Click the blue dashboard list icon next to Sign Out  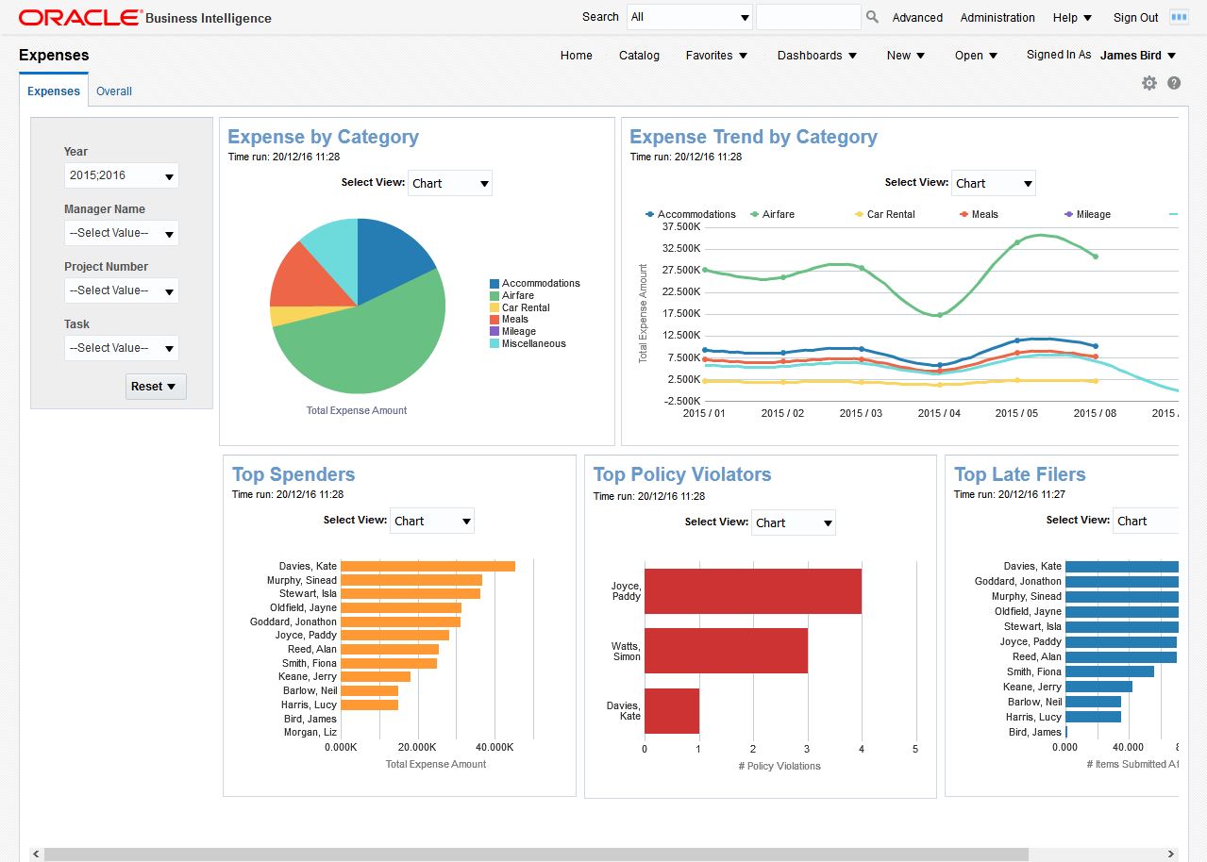pyautogui.click(x=1179, y=16)
